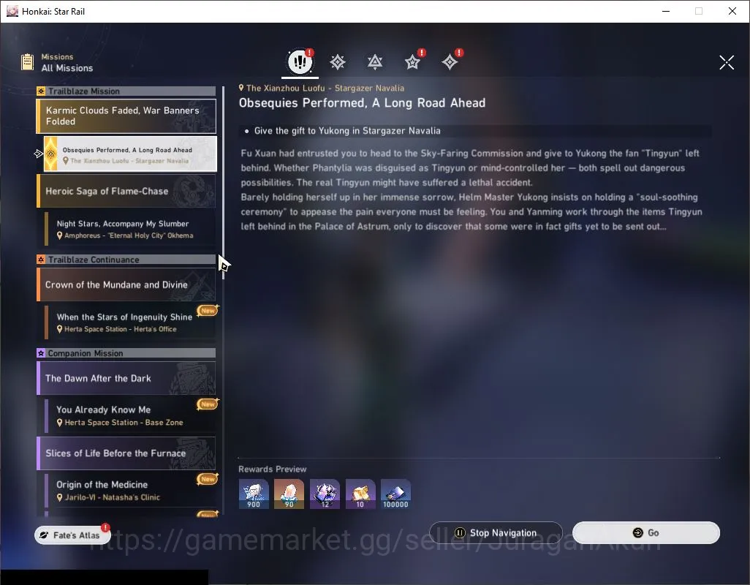Click the Stellar Jade reward showing 900
This screenshot has width=750, height=585.
[254, 494]
